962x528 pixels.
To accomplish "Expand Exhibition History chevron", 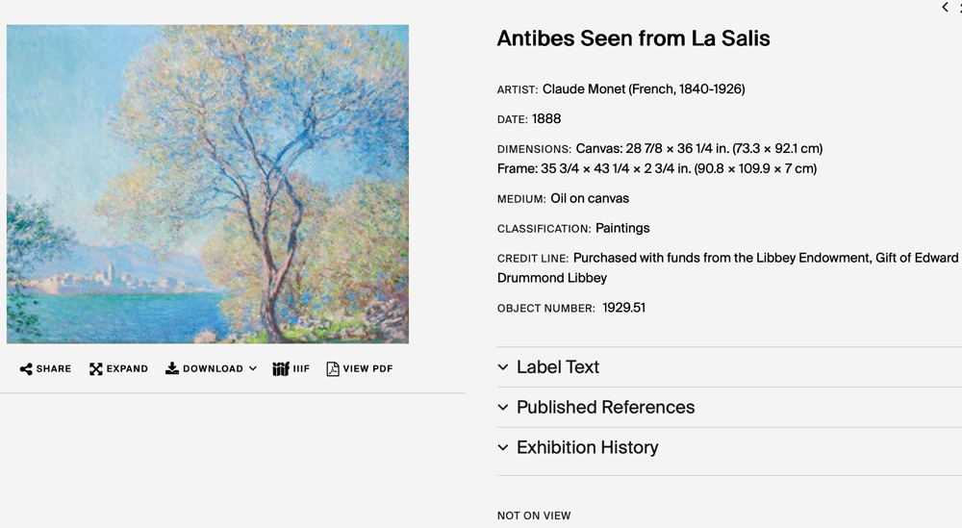I will 503,447.
